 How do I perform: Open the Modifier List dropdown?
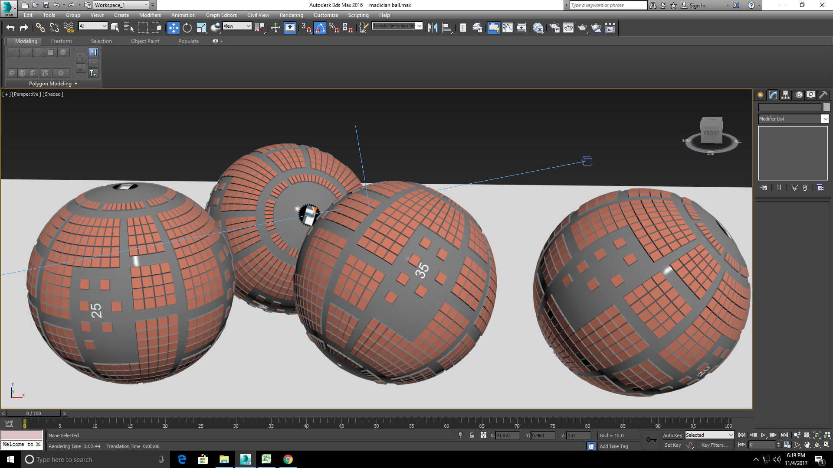point(825,119)
